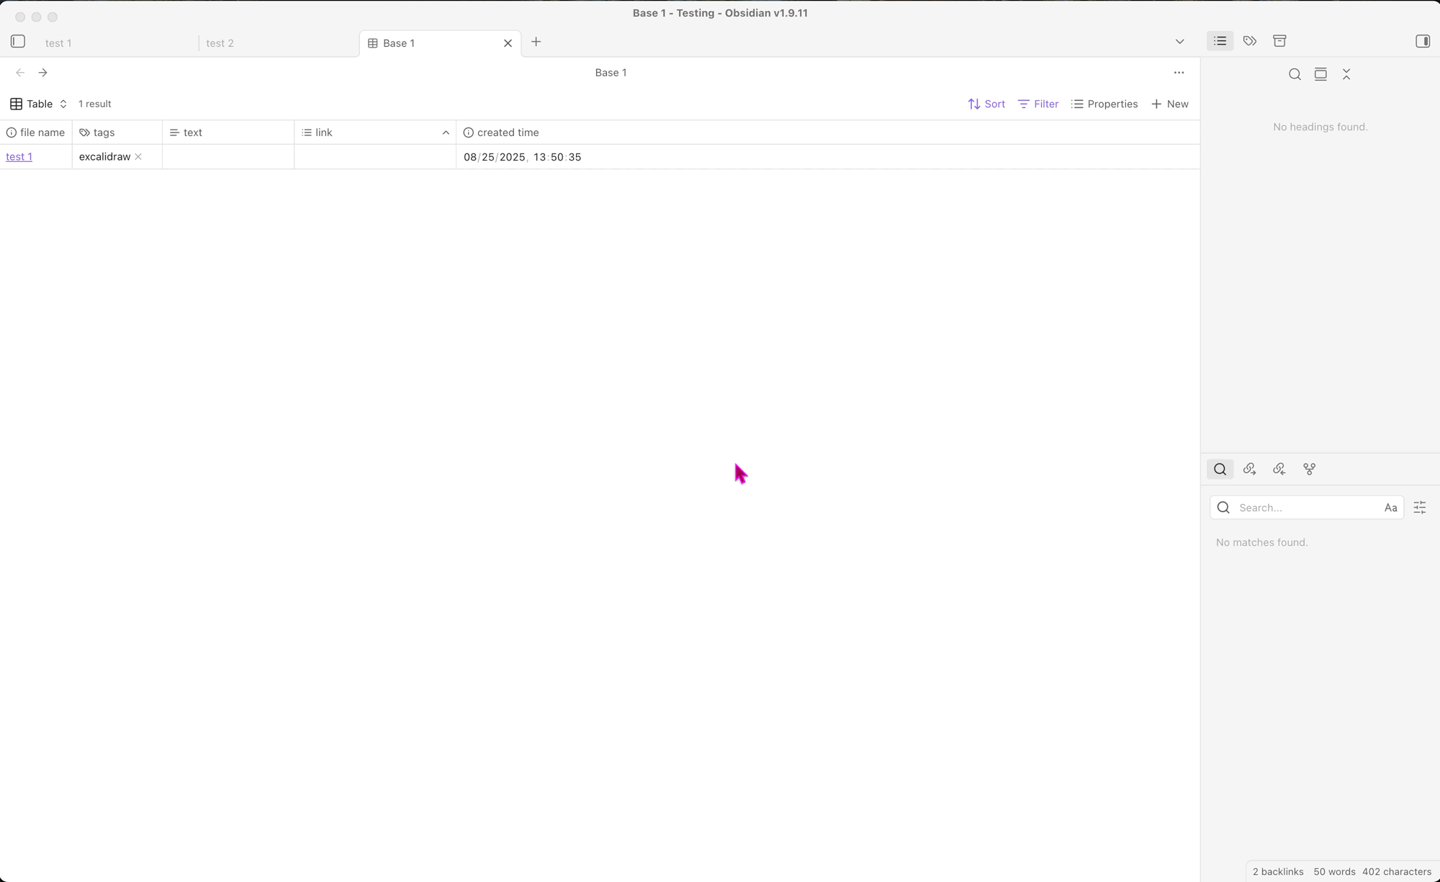
Task: Open the Outline panel icon
Action: click(x=1220, y=41)
